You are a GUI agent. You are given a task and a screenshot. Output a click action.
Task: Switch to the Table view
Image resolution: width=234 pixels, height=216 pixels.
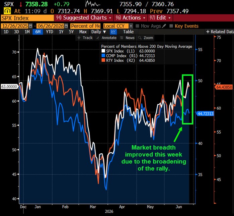pyautogui.click(x=128, y=32)
